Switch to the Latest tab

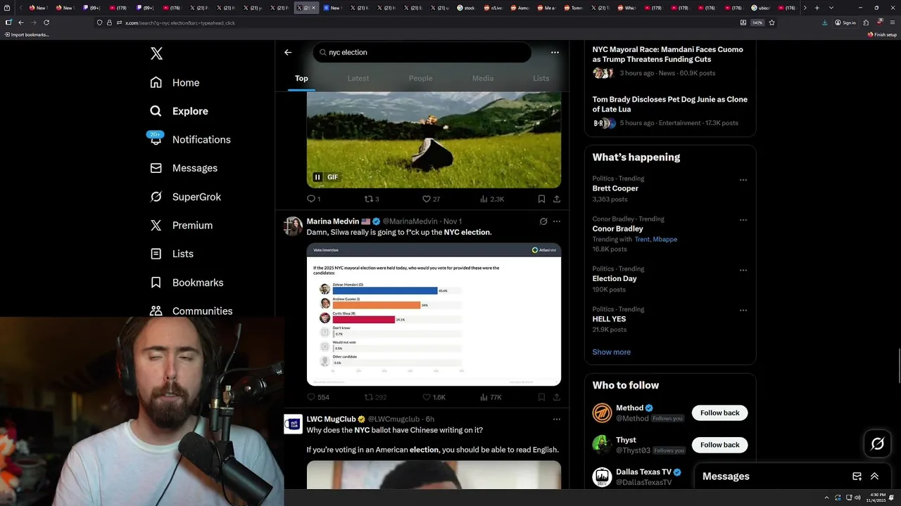click(358, 78)
